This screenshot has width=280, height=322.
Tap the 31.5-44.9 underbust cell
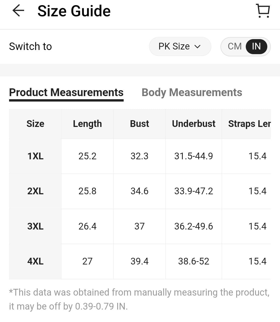click(194, 156)
